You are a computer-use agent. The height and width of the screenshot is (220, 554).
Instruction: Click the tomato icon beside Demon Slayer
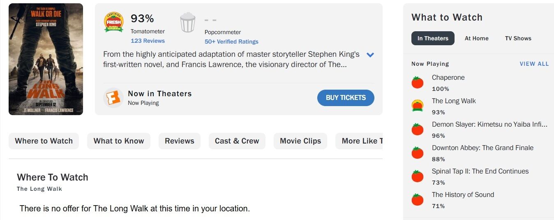(418, 129)
